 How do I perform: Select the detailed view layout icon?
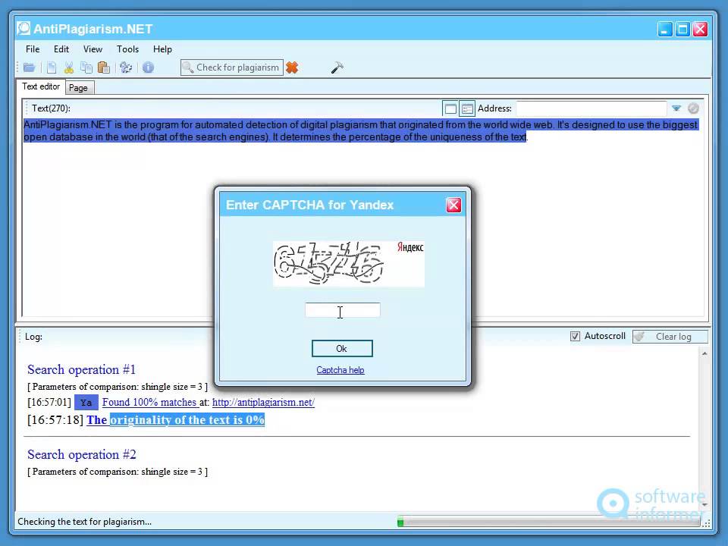(467, 108)
